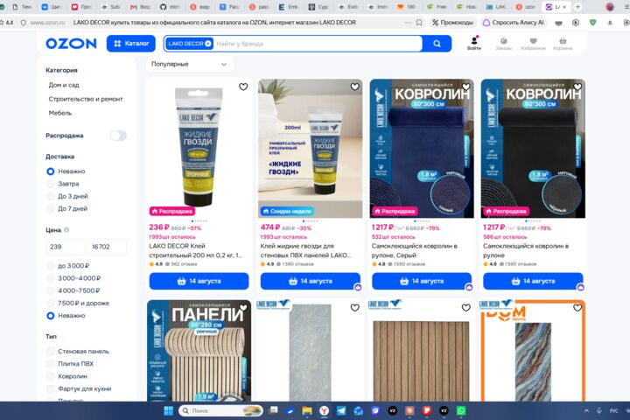630x420 pixels.
Task: Bookmark the page via address bar icon
Action: pyautogui.click(x=419, y=23)
